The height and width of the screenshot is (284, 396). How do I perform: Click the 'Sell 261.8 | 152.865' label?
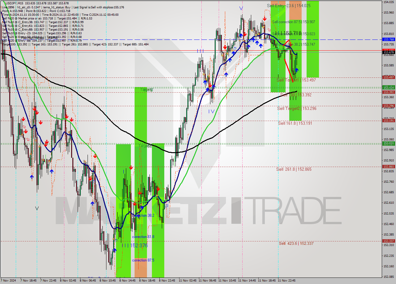tap(294, 169)
